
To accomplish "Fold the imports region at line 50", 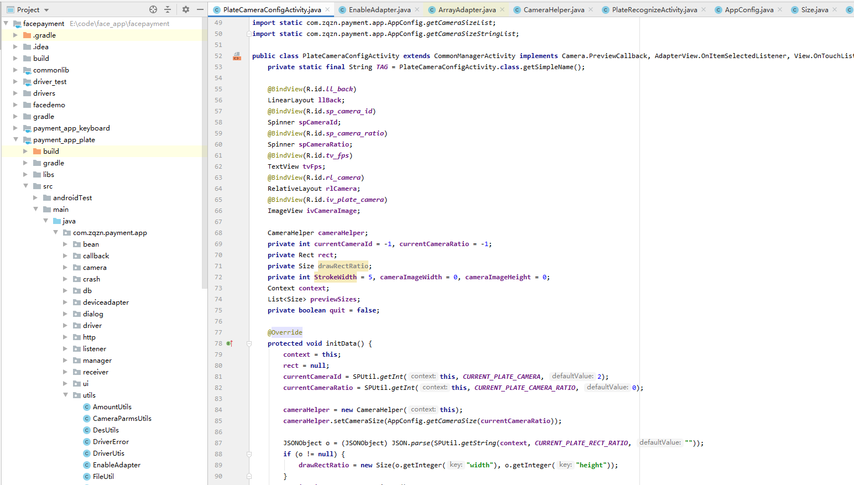I will tap(249, 34).
